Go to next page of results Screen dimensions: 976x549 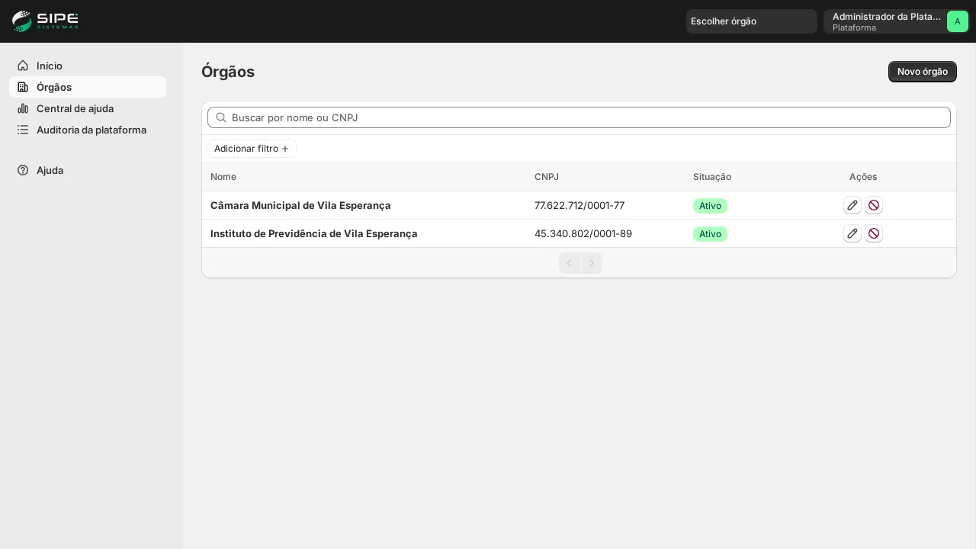pyautogui.click(x=592, y=263)
